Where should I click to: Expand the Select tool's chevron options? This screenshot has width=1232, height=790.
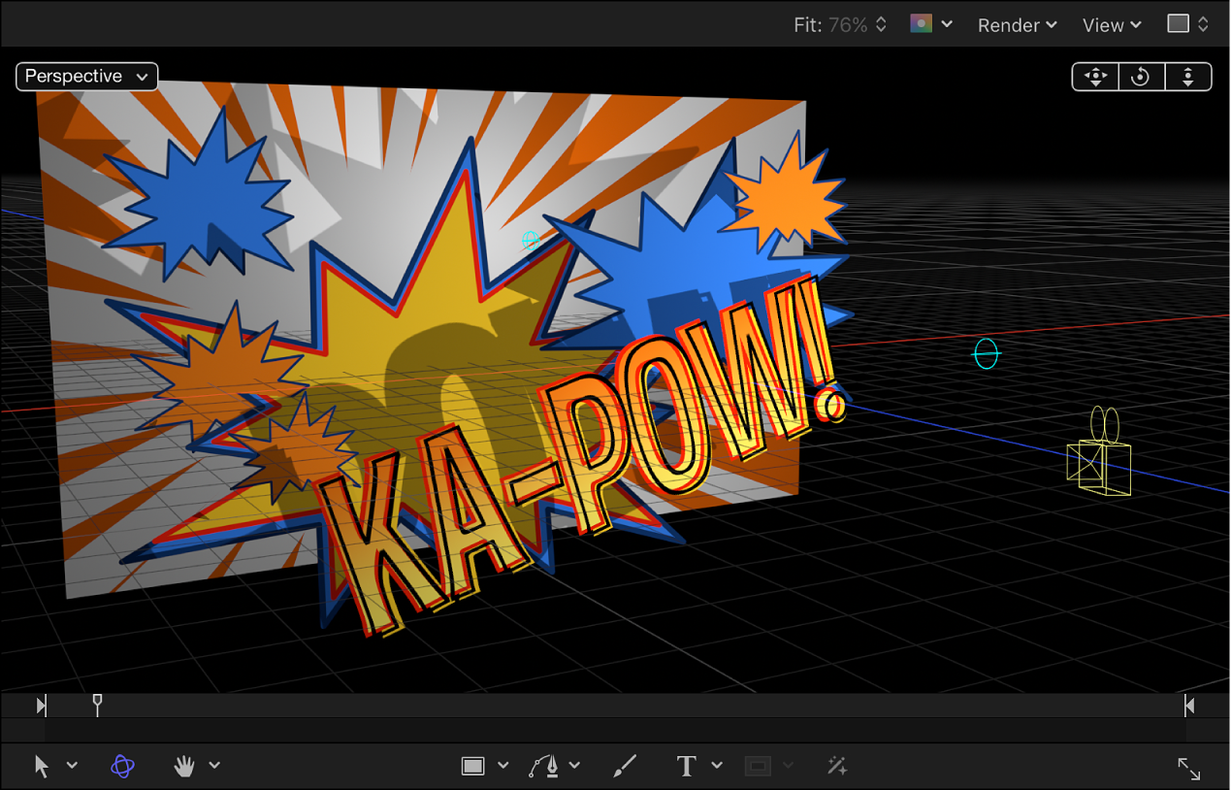pos(72,766)
